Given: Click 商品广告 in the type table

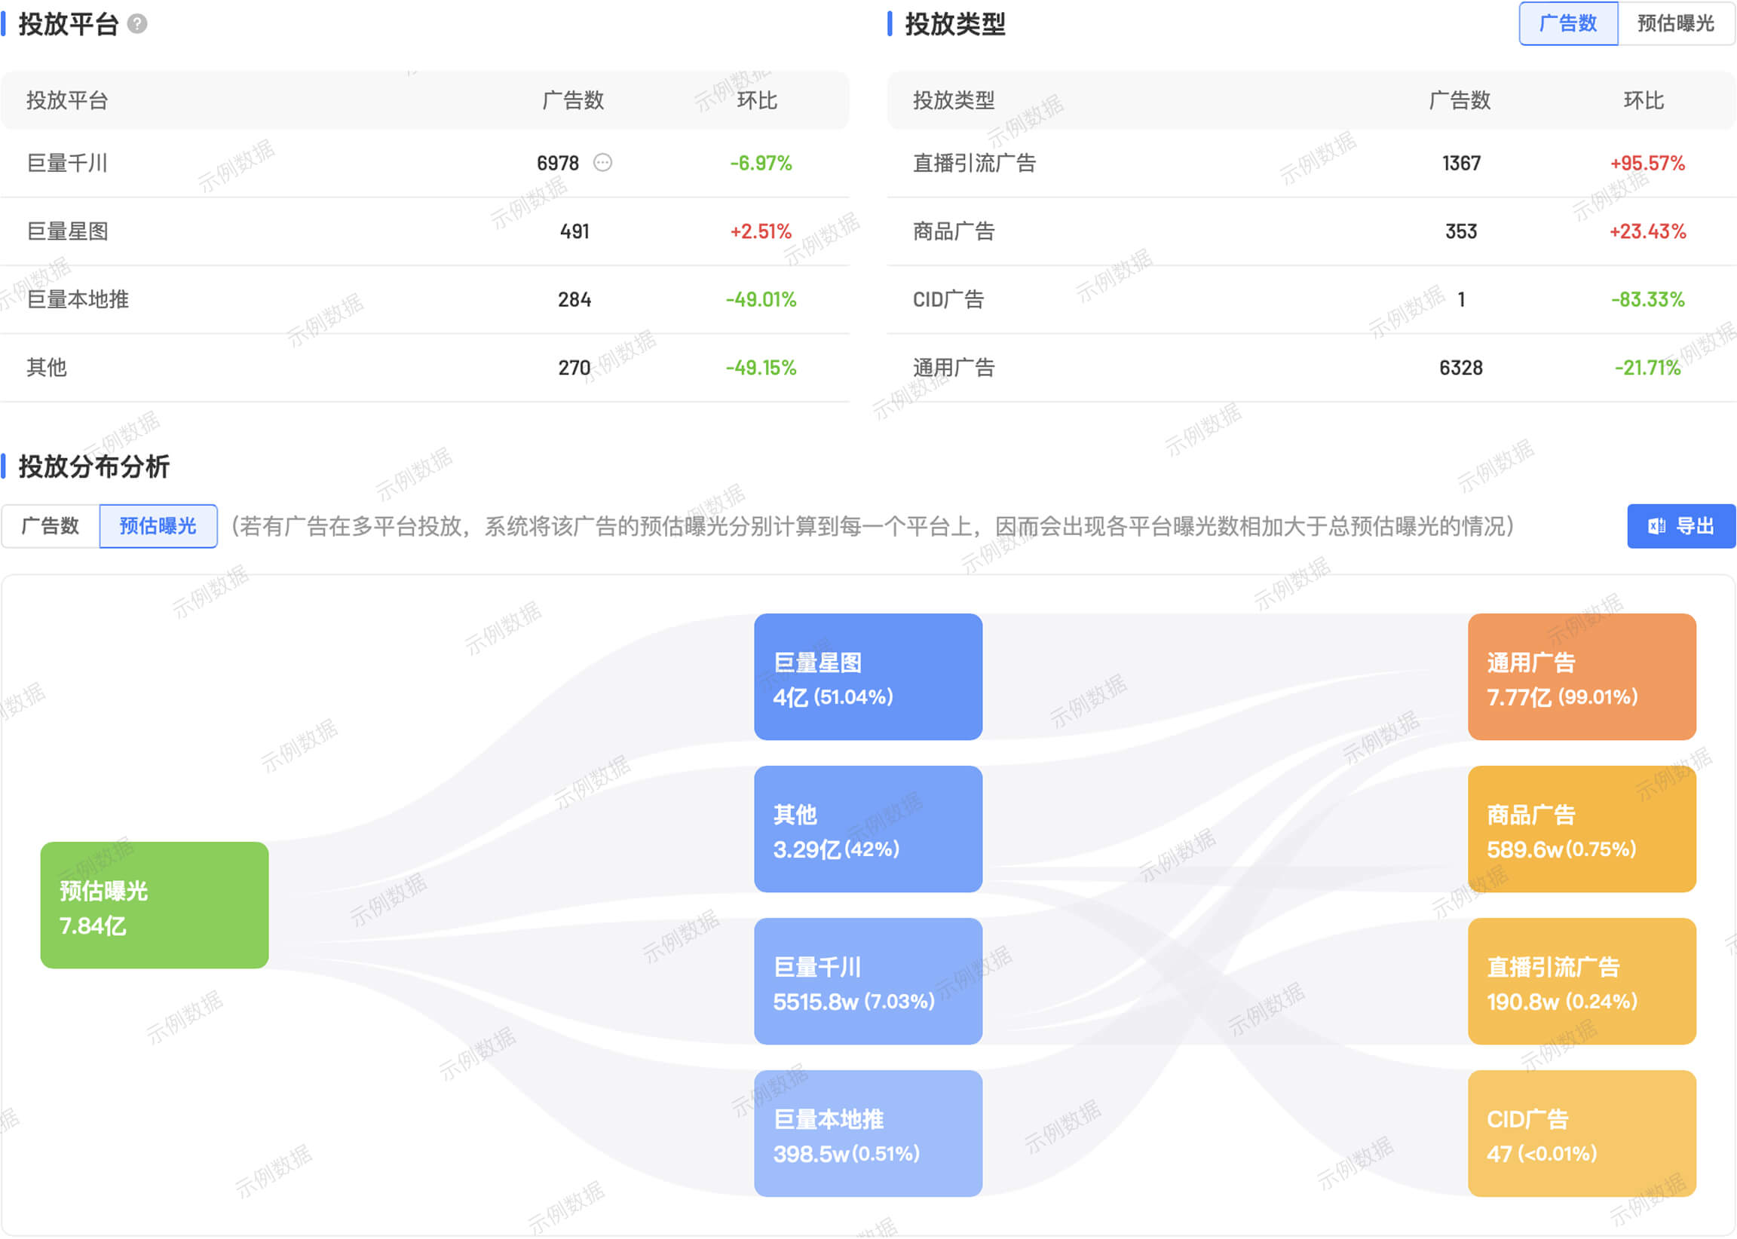Looking at the screenshot, I should pos(954,231).
